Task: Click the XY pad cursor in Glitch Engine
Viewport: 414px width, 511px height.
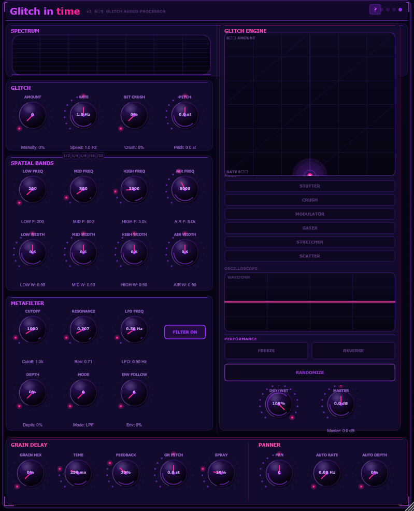Action: coord(310,175)
